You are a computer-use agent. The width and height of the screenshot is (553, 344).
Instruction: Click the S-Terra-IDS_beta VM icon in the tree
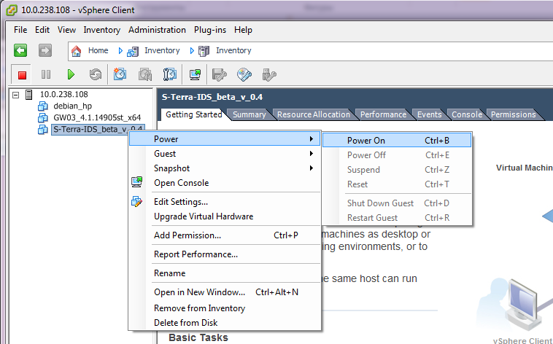(x=42, y=129)
